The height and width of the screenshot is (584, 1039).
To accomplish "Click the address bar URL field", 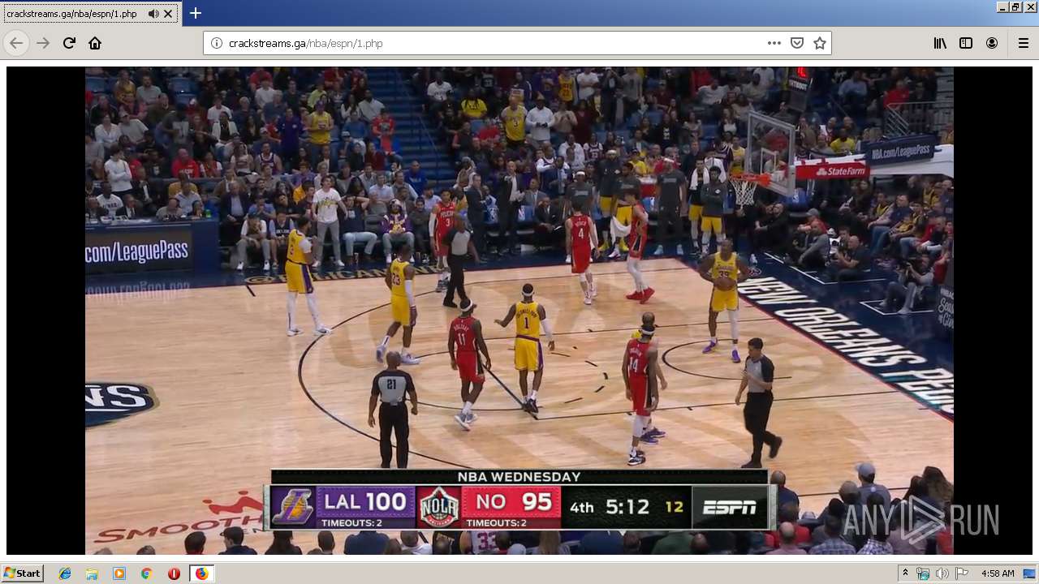I will (493, 43).
